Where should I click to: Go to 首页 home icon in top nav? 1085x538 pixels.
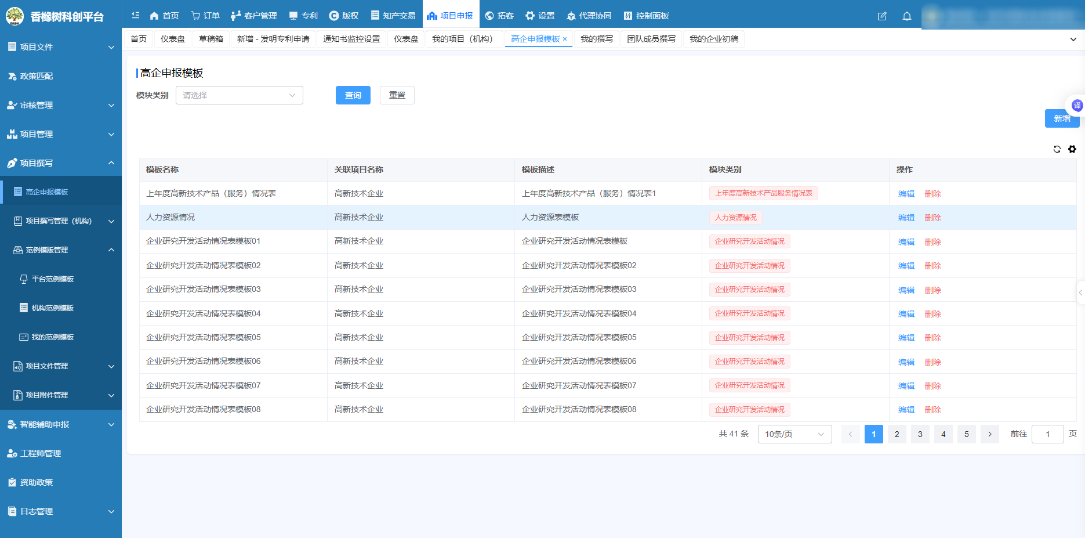(x=164, y=16)
